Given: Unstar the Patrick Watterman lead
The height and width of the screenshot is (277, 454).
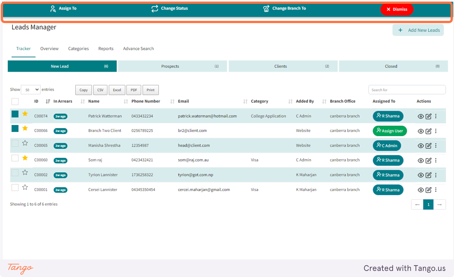Looking at the screenshot, I should [25, 114].
